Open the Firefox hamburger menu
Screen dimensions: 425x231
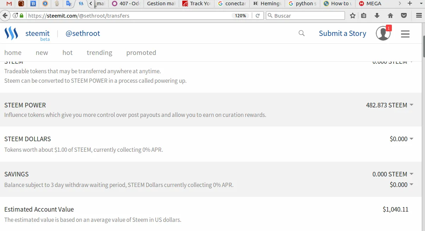[419, 15]
